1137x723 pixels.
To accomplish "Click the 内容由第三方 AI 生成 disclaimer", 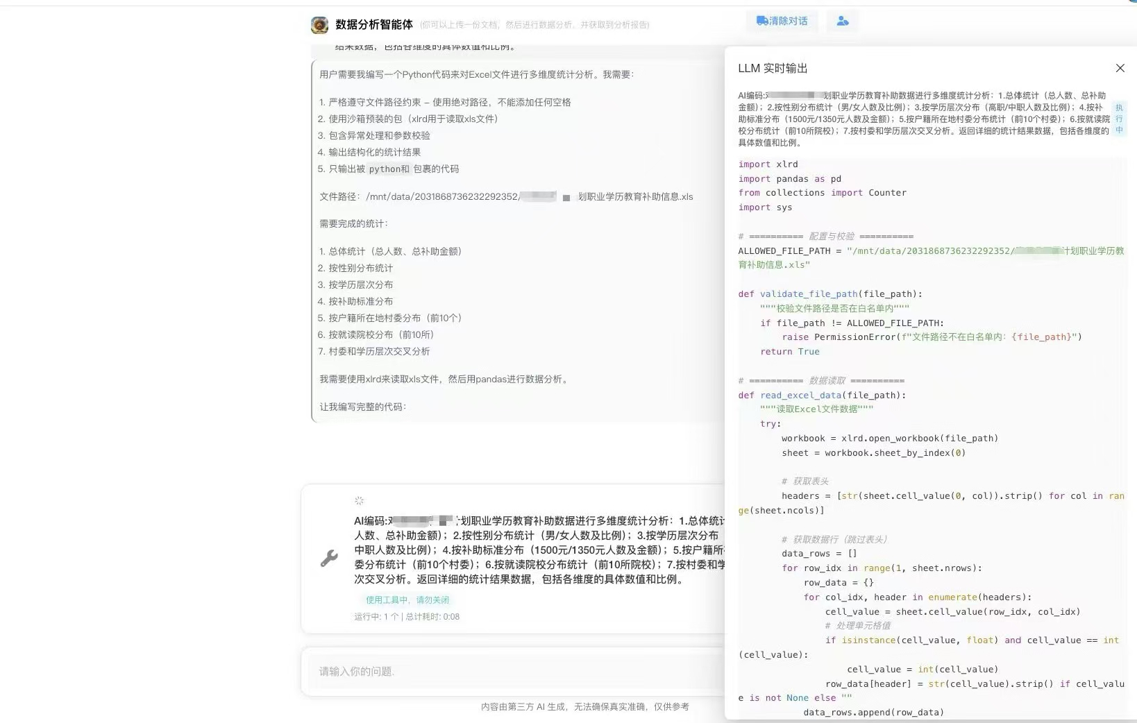I will pos(584,706).
